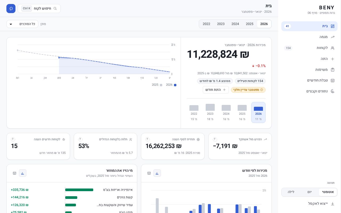Click the הזנה plus icon in sidebar
Viewport: 341px width, 213px height.
332,59
